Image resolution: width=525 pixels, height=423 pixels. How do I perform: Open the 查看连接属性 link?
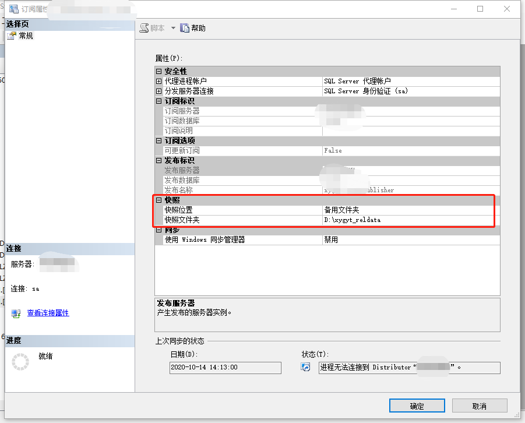tap(47, 313)
